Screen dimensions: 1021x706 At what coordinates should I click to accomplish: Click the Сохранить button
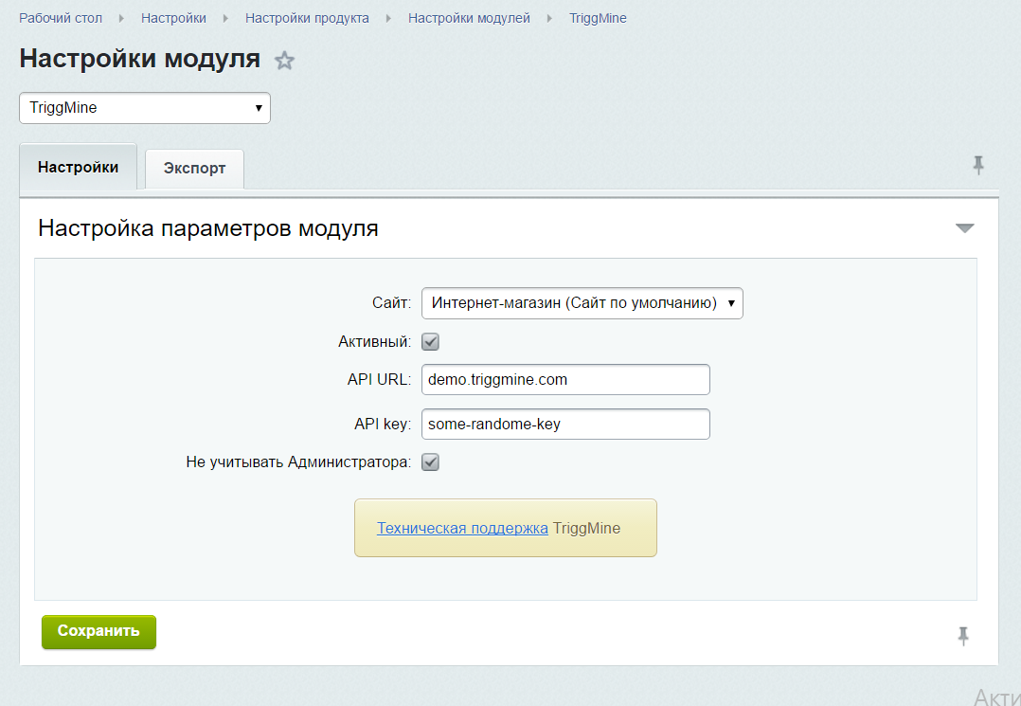(x=99, y=632)
